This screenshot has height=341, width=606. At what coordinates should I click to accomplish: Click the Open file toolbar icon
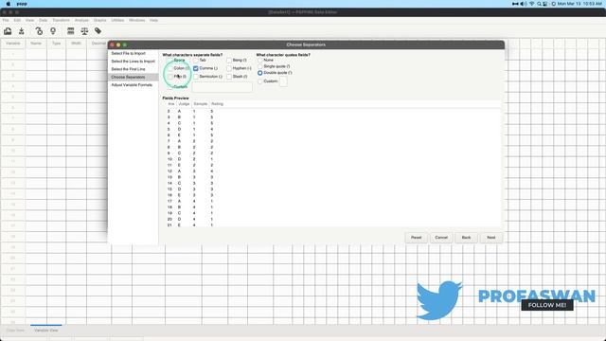pyautogui.click(x=8, y=31)
